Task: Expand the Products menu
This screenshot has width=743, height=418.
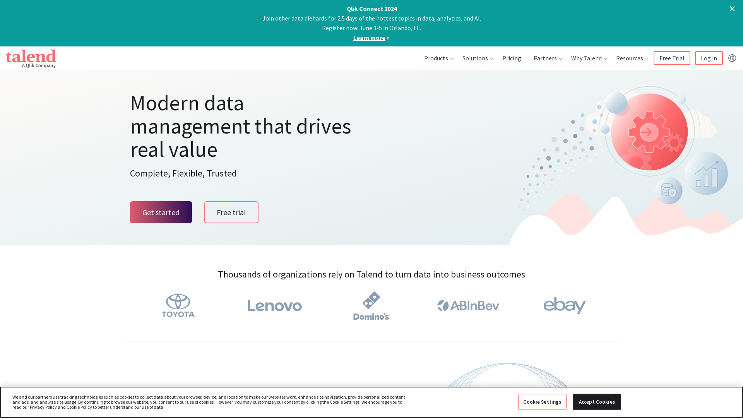Action: [438, 58]
